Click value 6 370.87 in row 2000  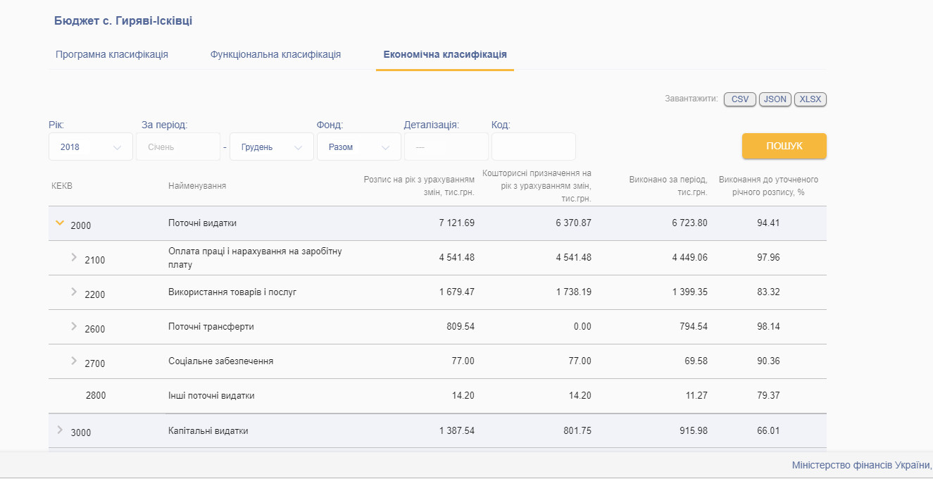[x=574, y=223]
